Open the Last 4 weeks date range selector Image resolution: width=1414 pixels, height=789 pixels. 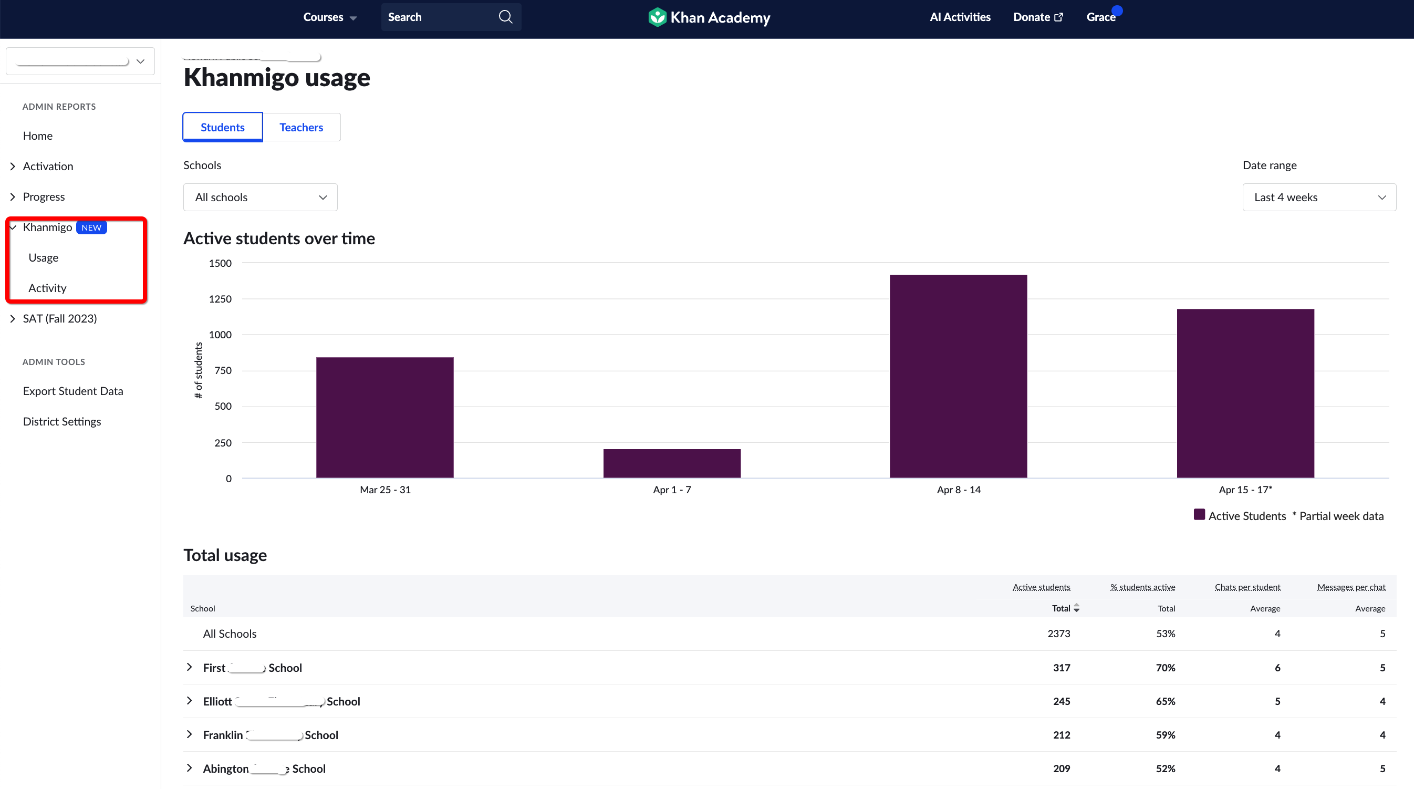click(1319, 196)
